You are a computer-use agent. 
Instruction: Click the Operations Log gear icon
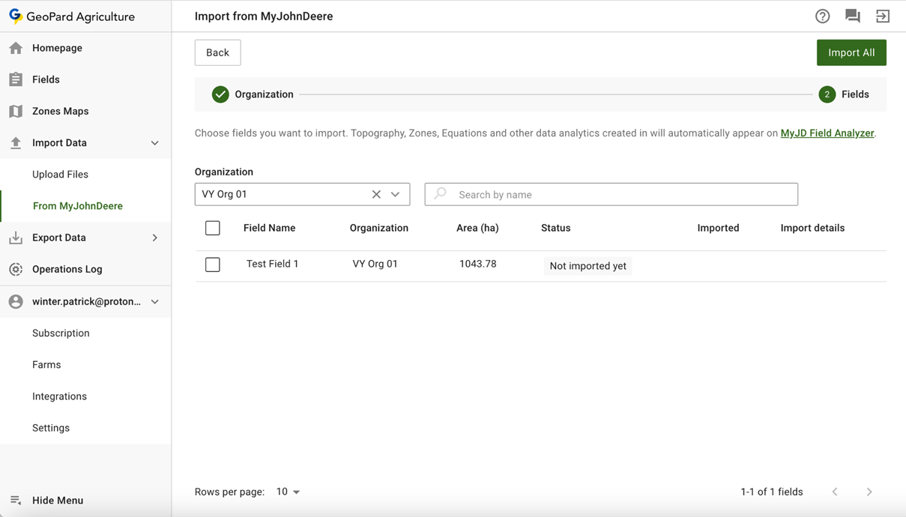pyautogui.click(x=16, y=269)
